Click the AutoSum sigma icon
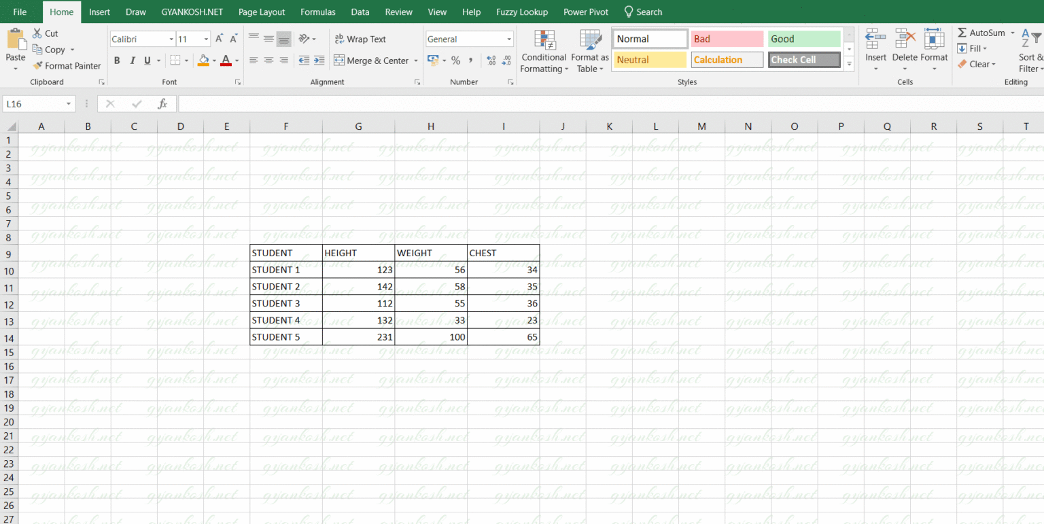This screenshot has width=1044, height=524. coord(962,33)
